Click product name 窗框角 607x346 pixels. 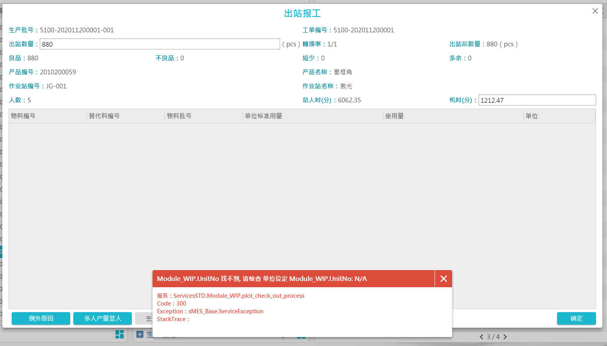coord(343,72)
